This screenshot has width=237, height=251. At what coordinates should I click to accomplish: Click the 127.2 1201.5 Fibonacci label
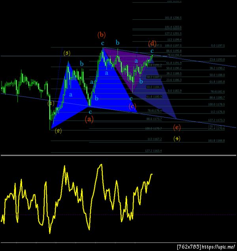pos(173,34)
